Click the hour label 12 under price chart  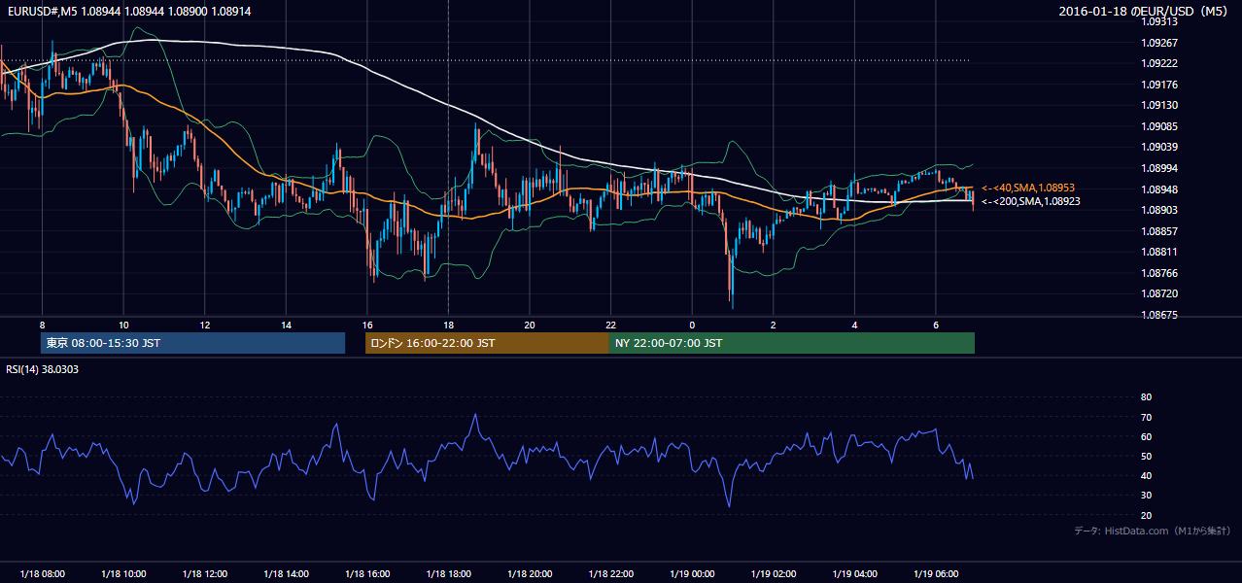point(205,325)
